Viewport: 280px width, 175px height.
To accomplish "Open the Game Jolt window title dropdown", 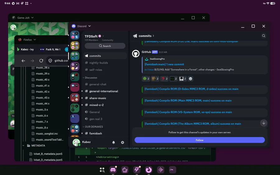I will (32, 18).
